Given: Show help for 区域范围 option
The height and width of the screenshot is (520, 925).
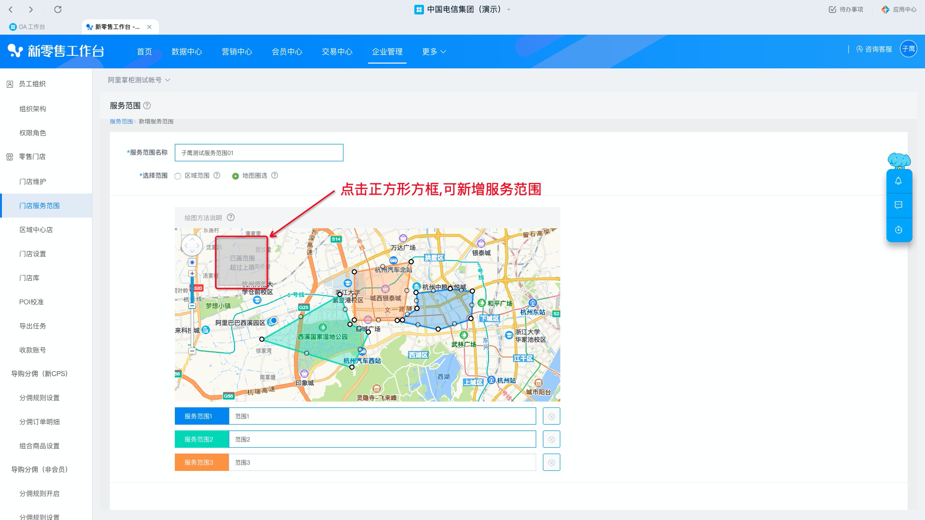Looking at the screenshot, I should pos(217,175).
